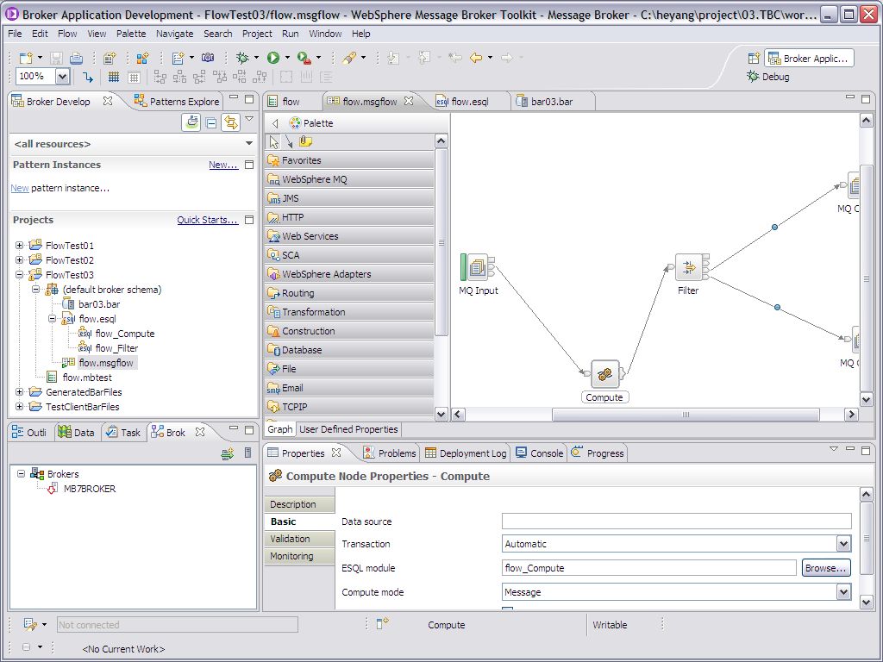The width and height of the screenshot is (883, 662).
Task: Click the green arrows icon in Brokers view
Action: coord(228,453)
